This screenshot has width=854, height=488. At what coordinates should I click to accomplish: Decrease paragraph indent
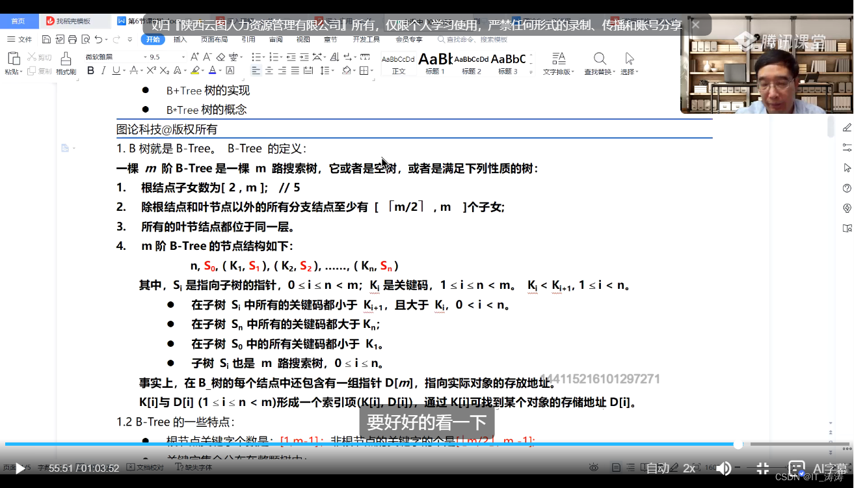(291, 57)
